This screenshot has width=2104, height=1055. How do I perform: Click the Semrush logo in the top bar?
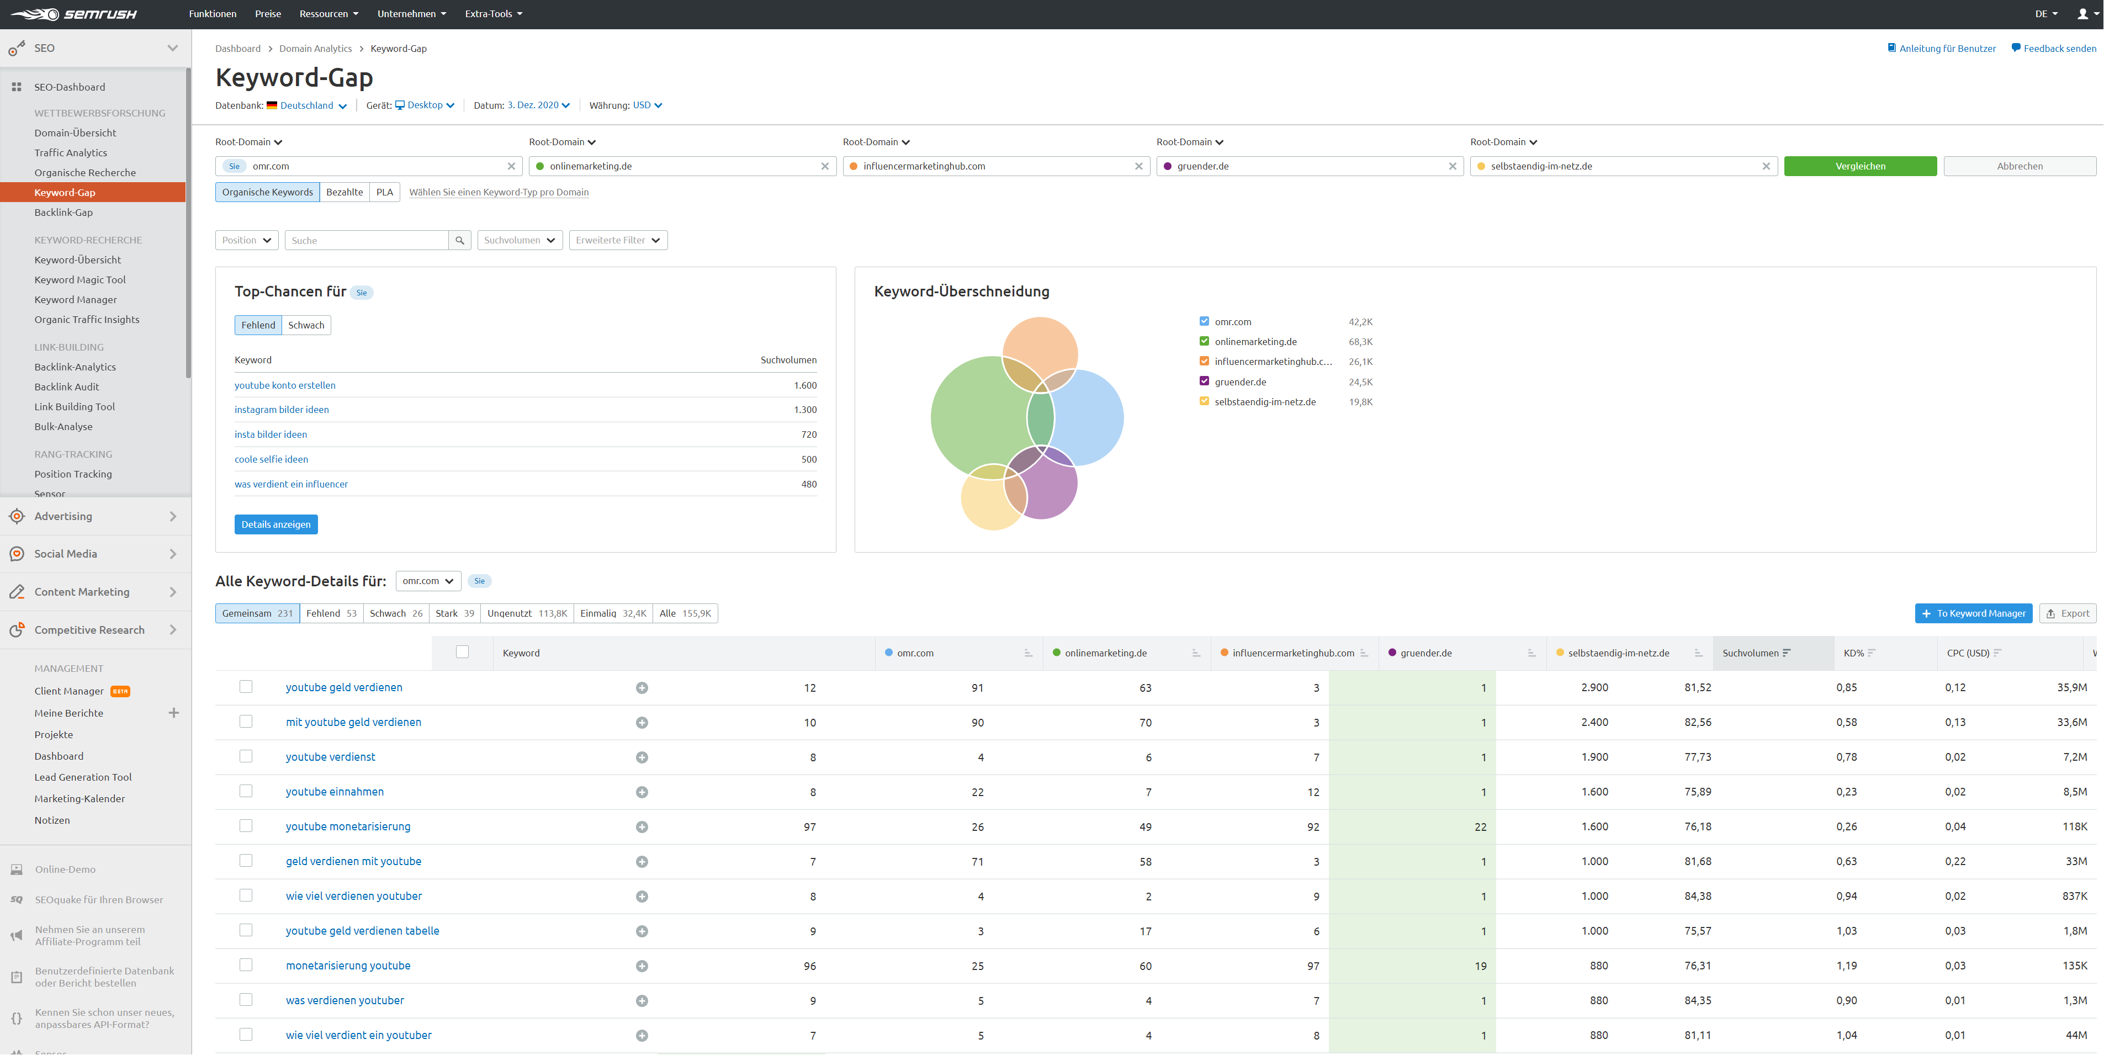point(73,14)
